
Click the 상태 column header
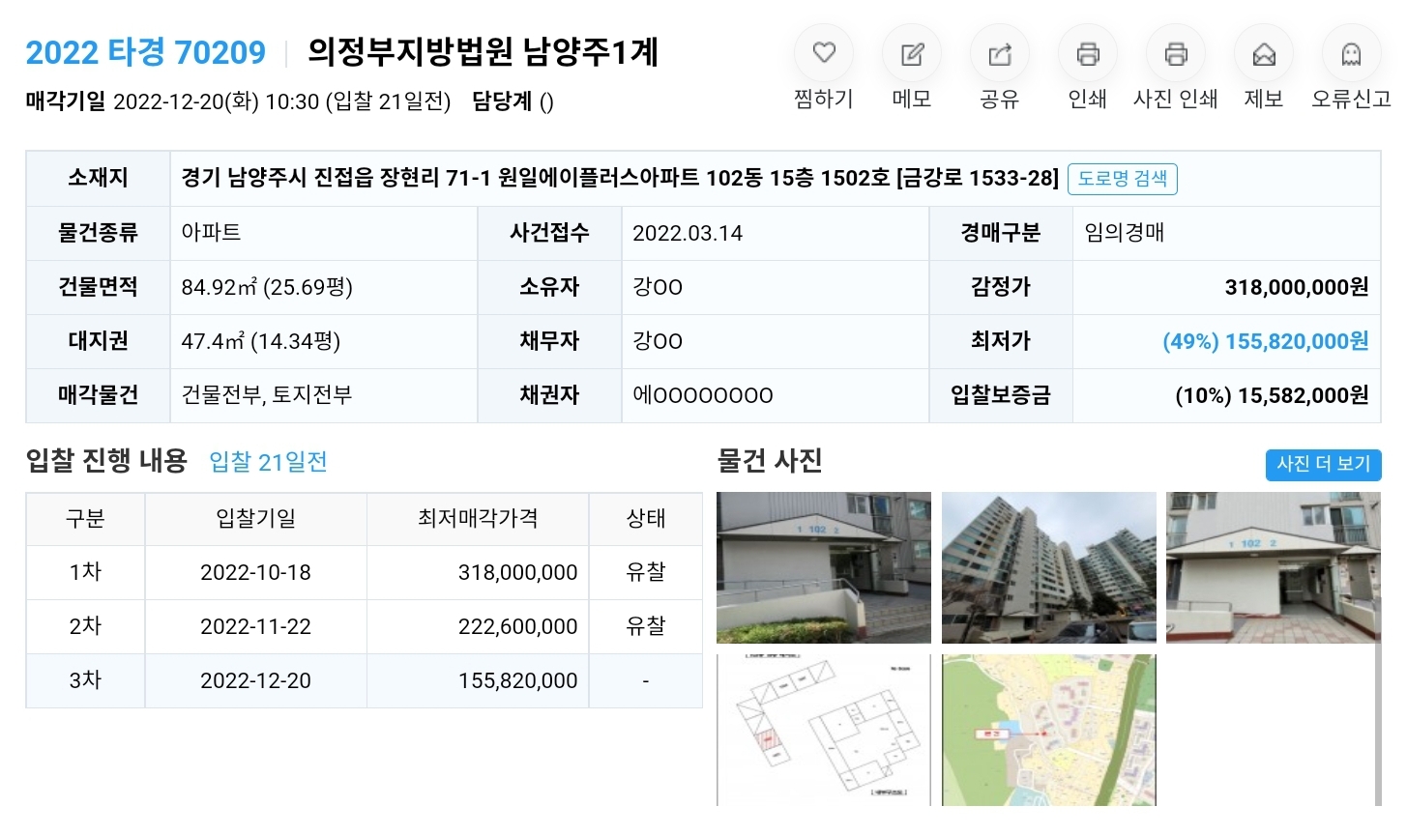point(646,519)
